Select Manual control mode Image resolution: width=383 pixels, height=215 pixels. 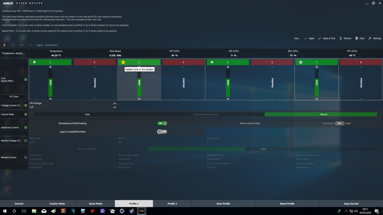pos(321,114)
